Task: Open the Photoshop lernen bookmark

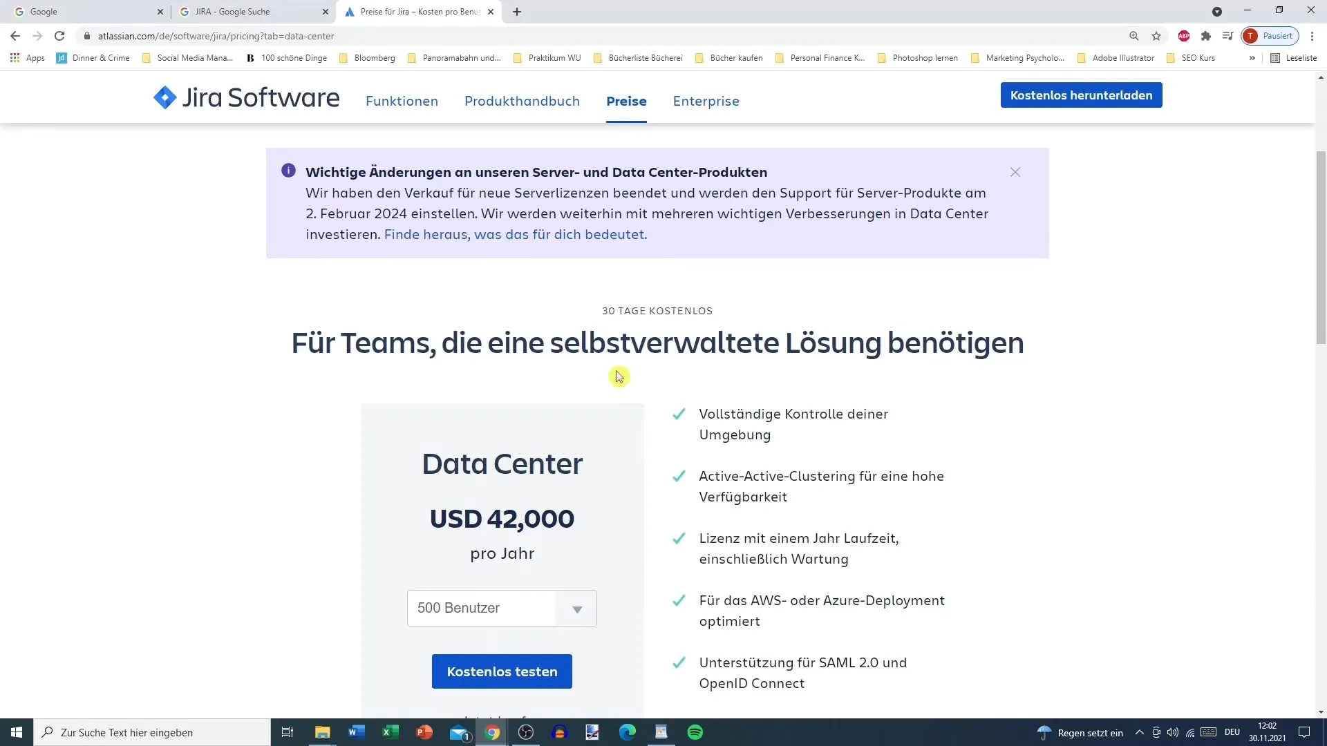Action: (x=917, y=58)
